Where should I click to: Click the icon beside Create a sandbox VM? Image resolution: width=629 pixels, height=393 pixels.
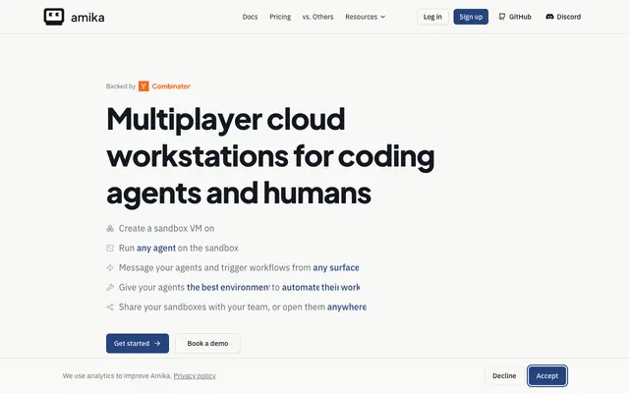coord(110,229)
